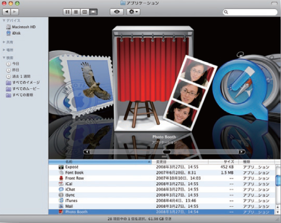Click the 452 KB size value
281x223 pixels.
227,167
